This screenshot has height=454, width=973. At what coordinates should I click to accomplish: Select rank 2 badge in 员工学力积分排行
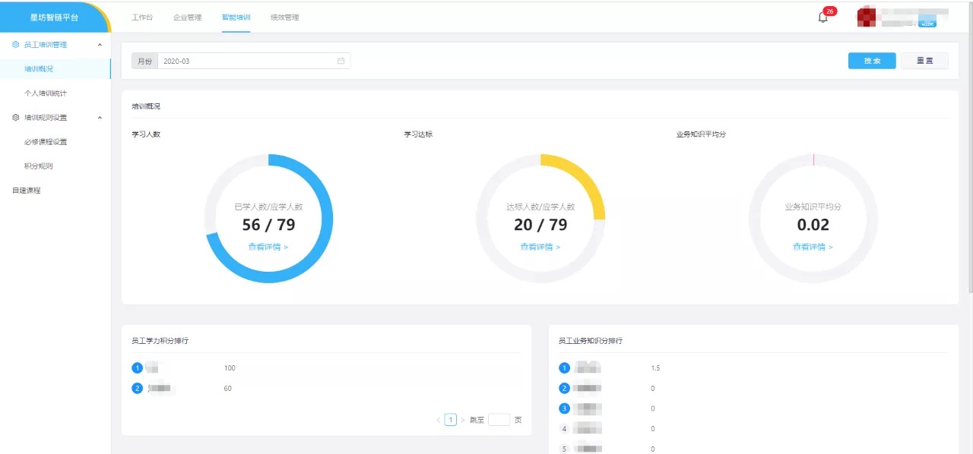pyautogui.click(x=138, y=389)
